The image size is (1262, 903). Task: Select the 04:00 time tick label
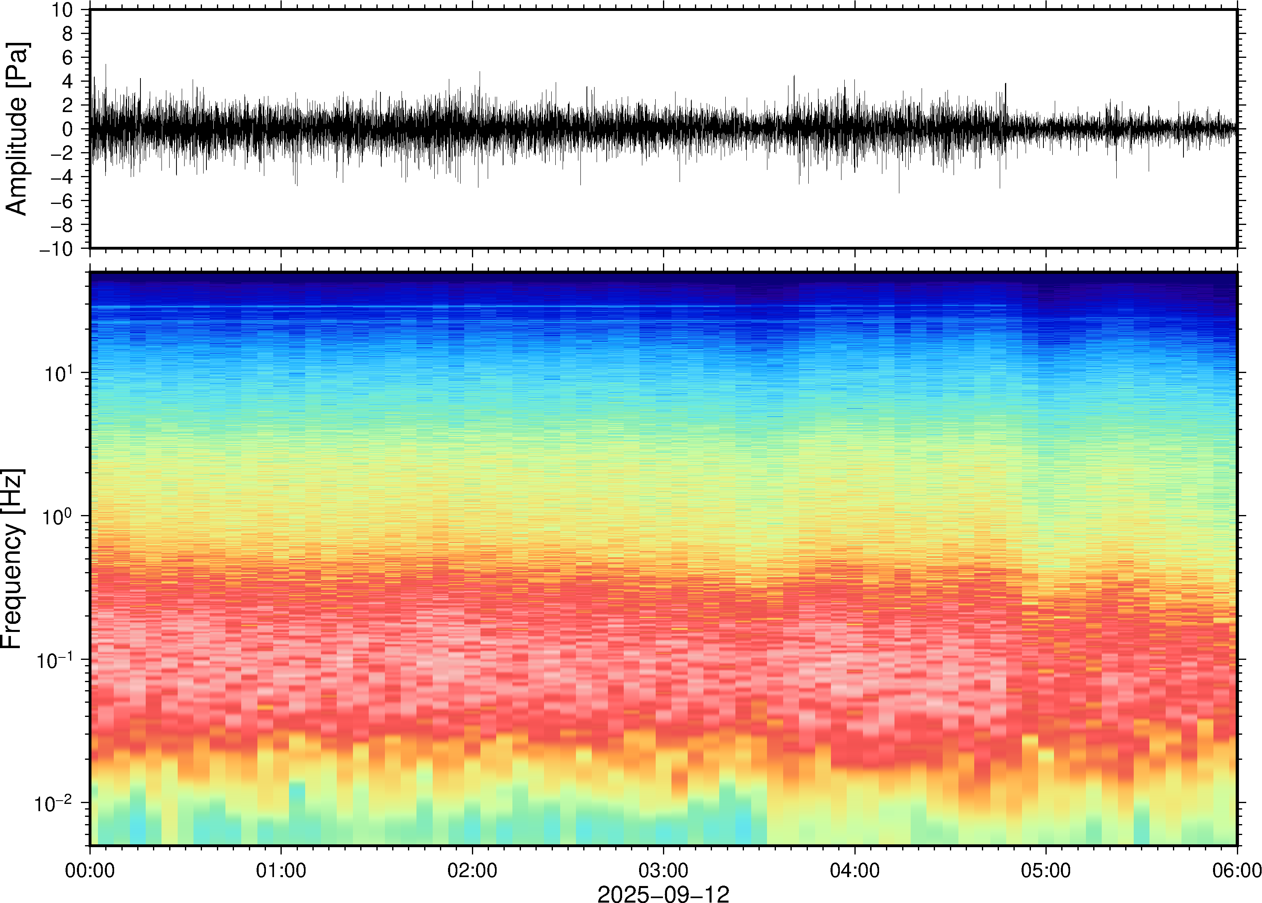coord(855,870)
